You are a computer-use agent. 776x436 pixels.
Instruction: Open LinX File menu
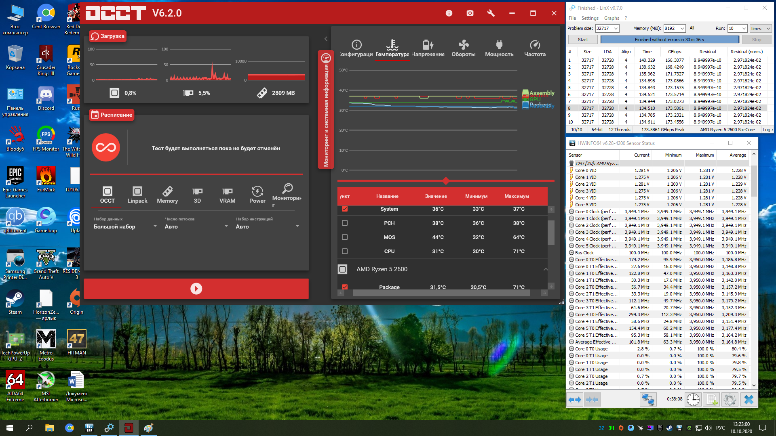click(572, 18)
